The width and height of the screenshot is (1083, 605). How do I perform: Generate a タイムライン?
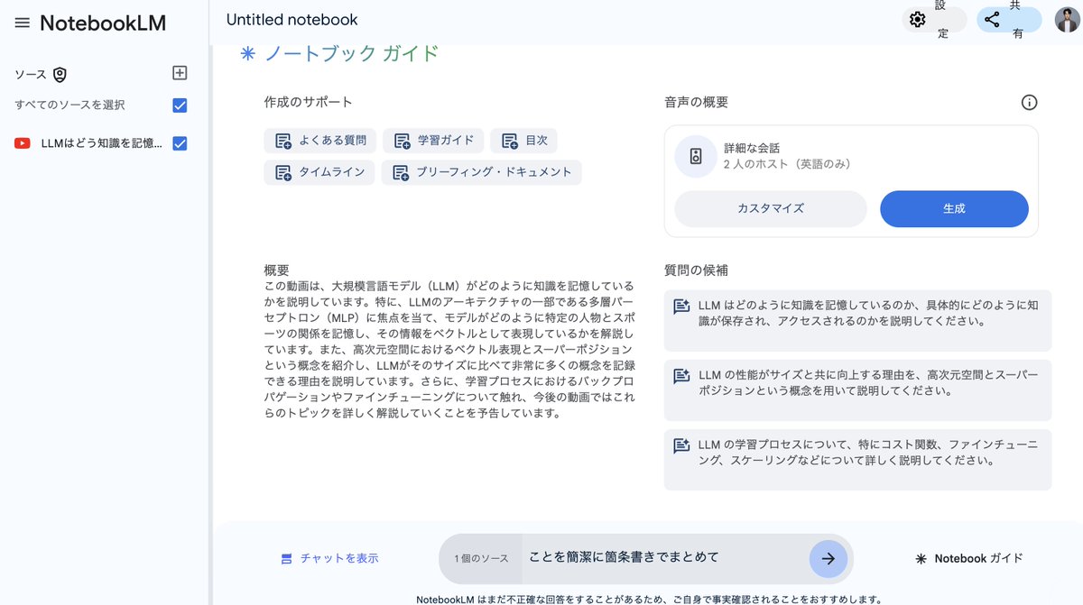[319, 172]
